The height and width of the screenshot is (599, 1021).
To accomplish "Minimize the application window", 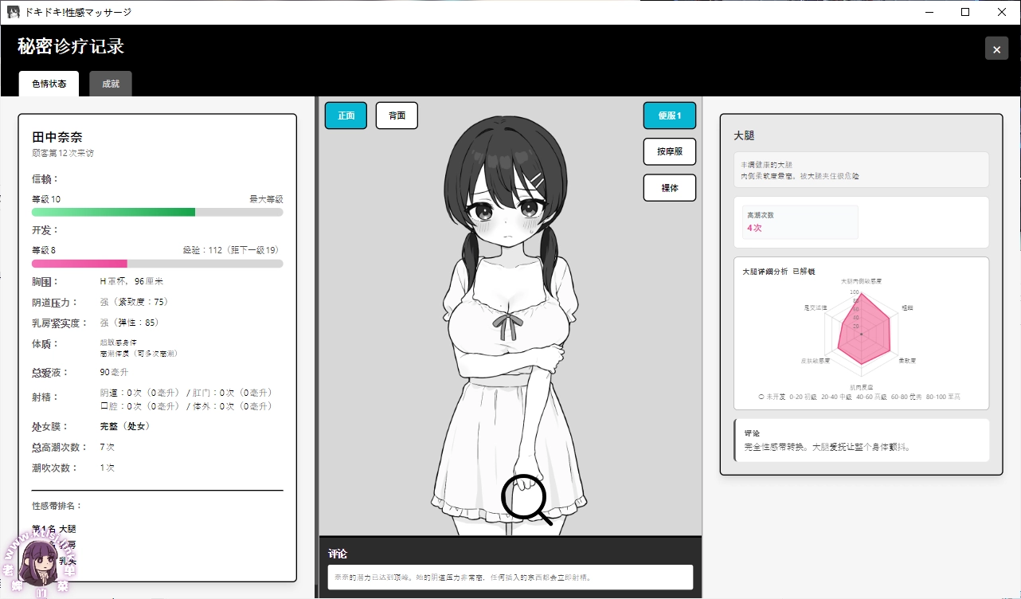I will click(x=928, y=12).
